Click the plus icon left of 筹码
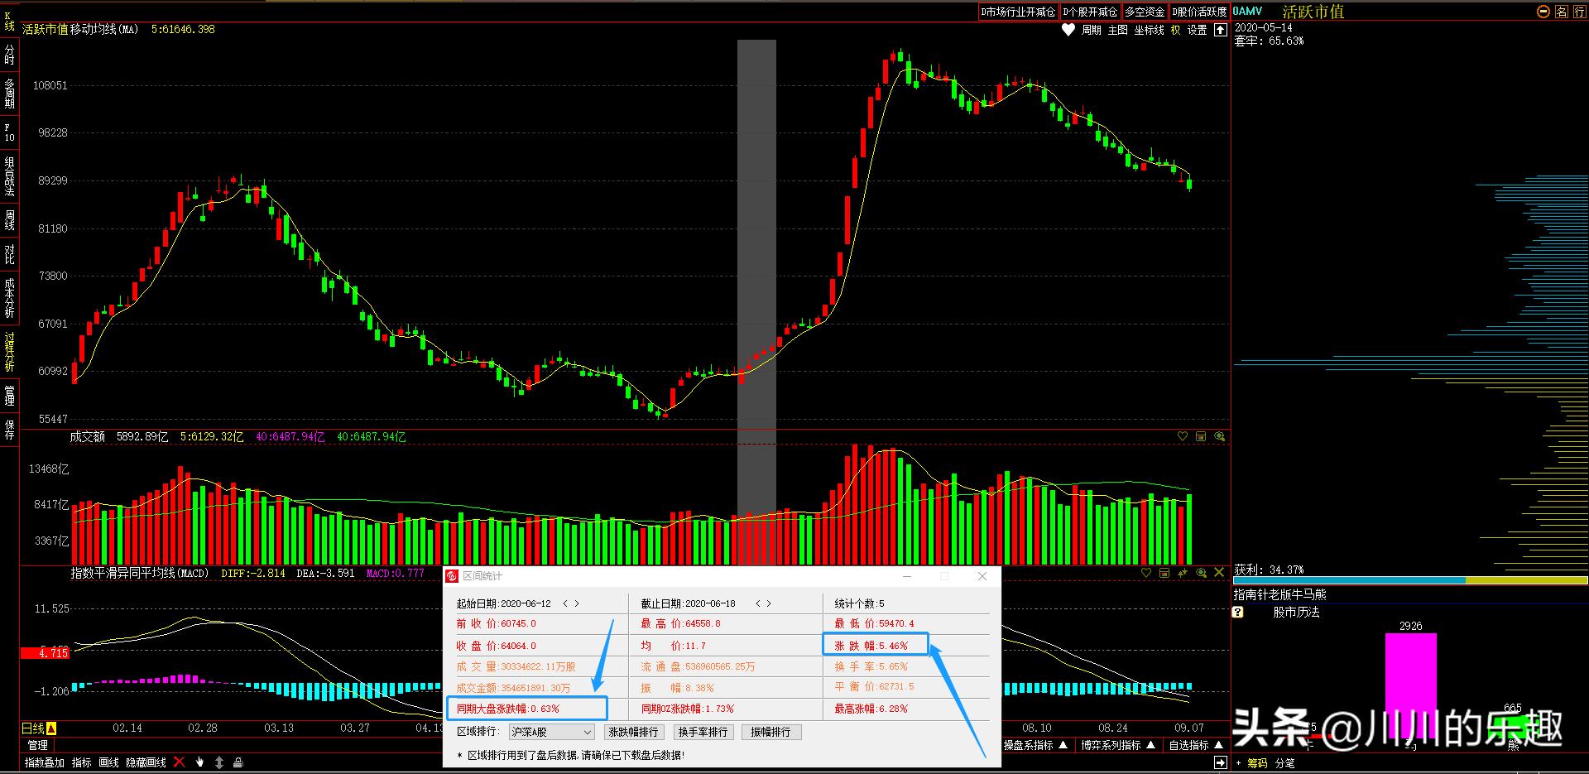 click(1239, 763)
